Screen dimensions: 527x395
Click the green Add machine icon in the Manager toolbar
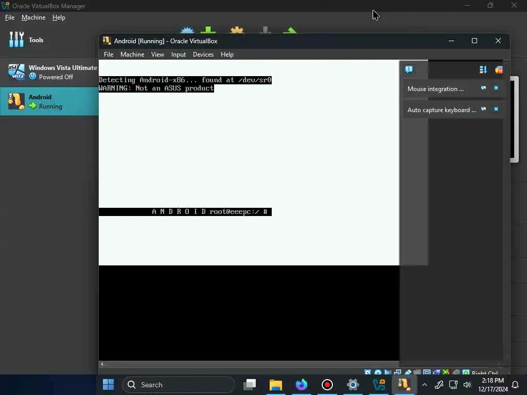(x=208, y=30)
